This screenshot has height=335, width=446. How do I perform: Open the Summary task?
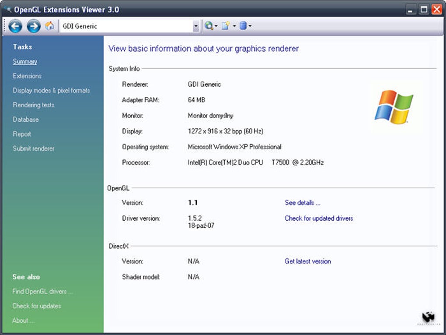[25, 62]
